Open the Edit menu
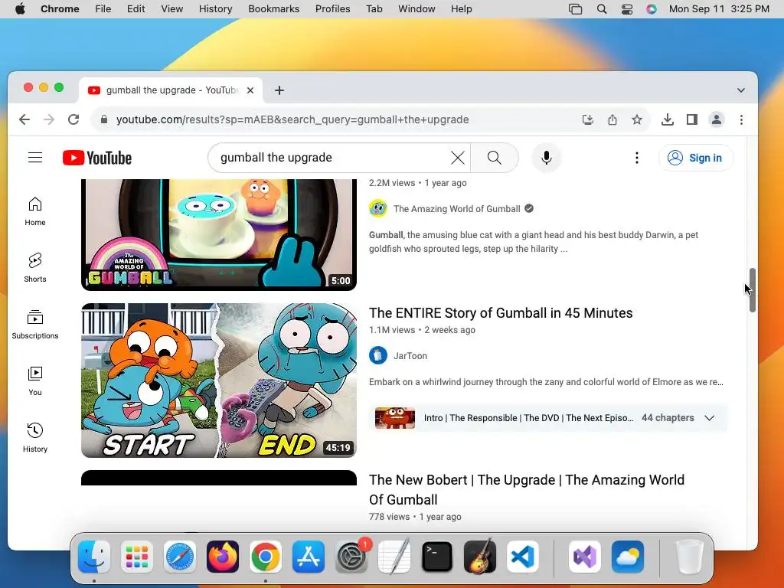This screenshot has height=588, width=784. pyautogui.click(x=136, y=8)
